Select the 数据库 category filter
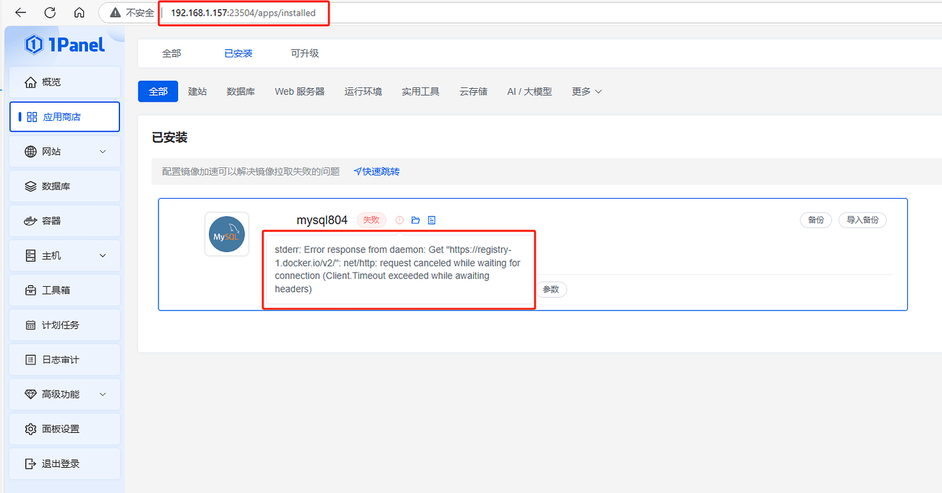 [x=240, y=91]
